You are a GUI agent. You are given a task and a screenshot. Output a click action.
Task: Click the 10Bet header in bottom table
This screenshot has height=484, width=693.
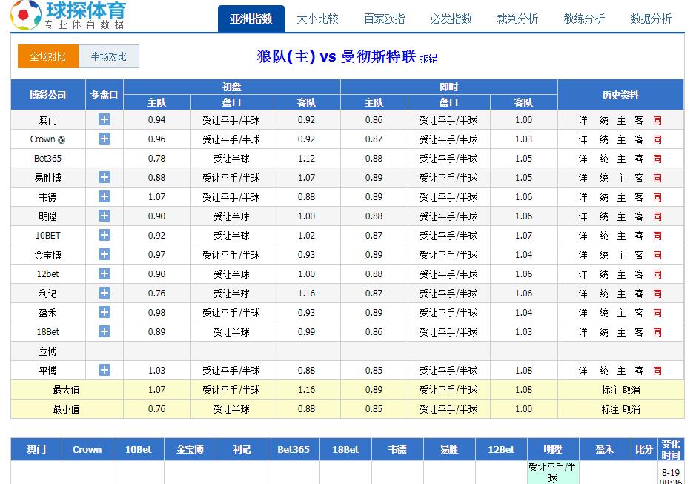[139, 449]
